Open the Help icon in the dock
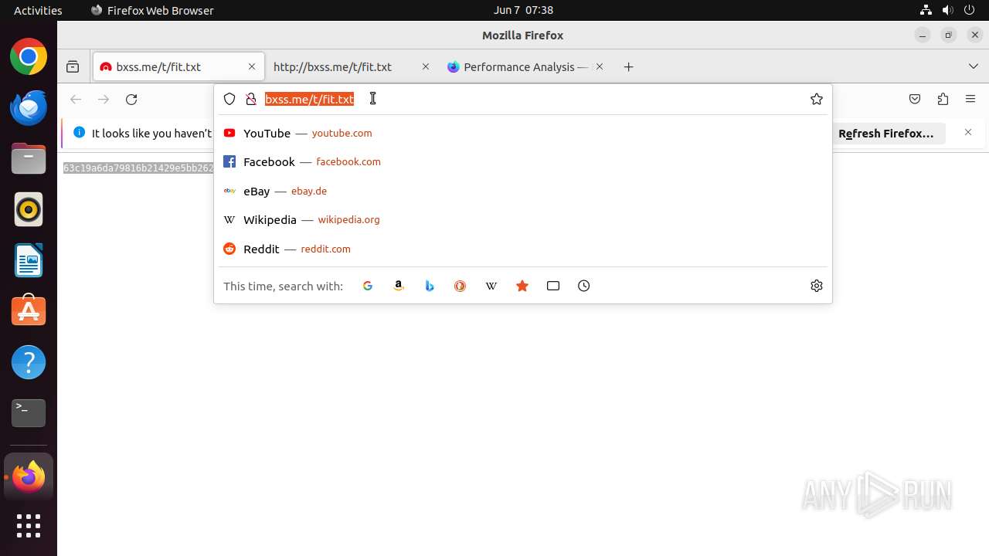Image resolution: width=989 pixels, height=556 pixels. pyautogui.click(x=29, y=362)
